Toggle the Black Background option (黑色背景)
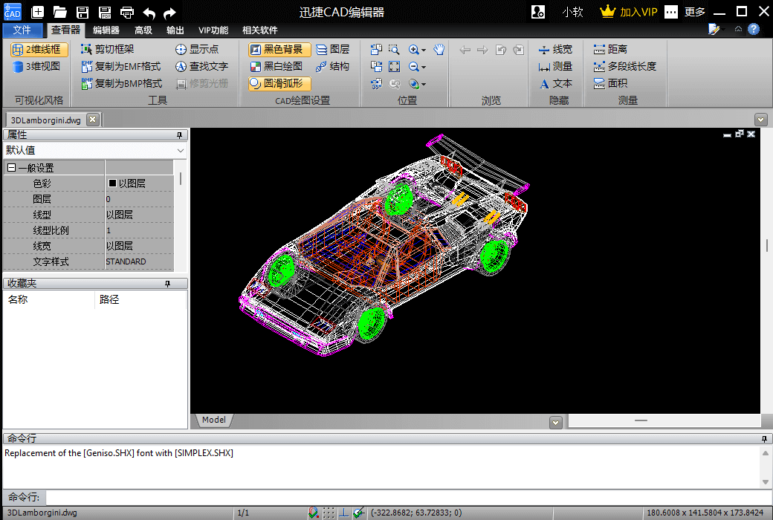 tap(279, 49)
